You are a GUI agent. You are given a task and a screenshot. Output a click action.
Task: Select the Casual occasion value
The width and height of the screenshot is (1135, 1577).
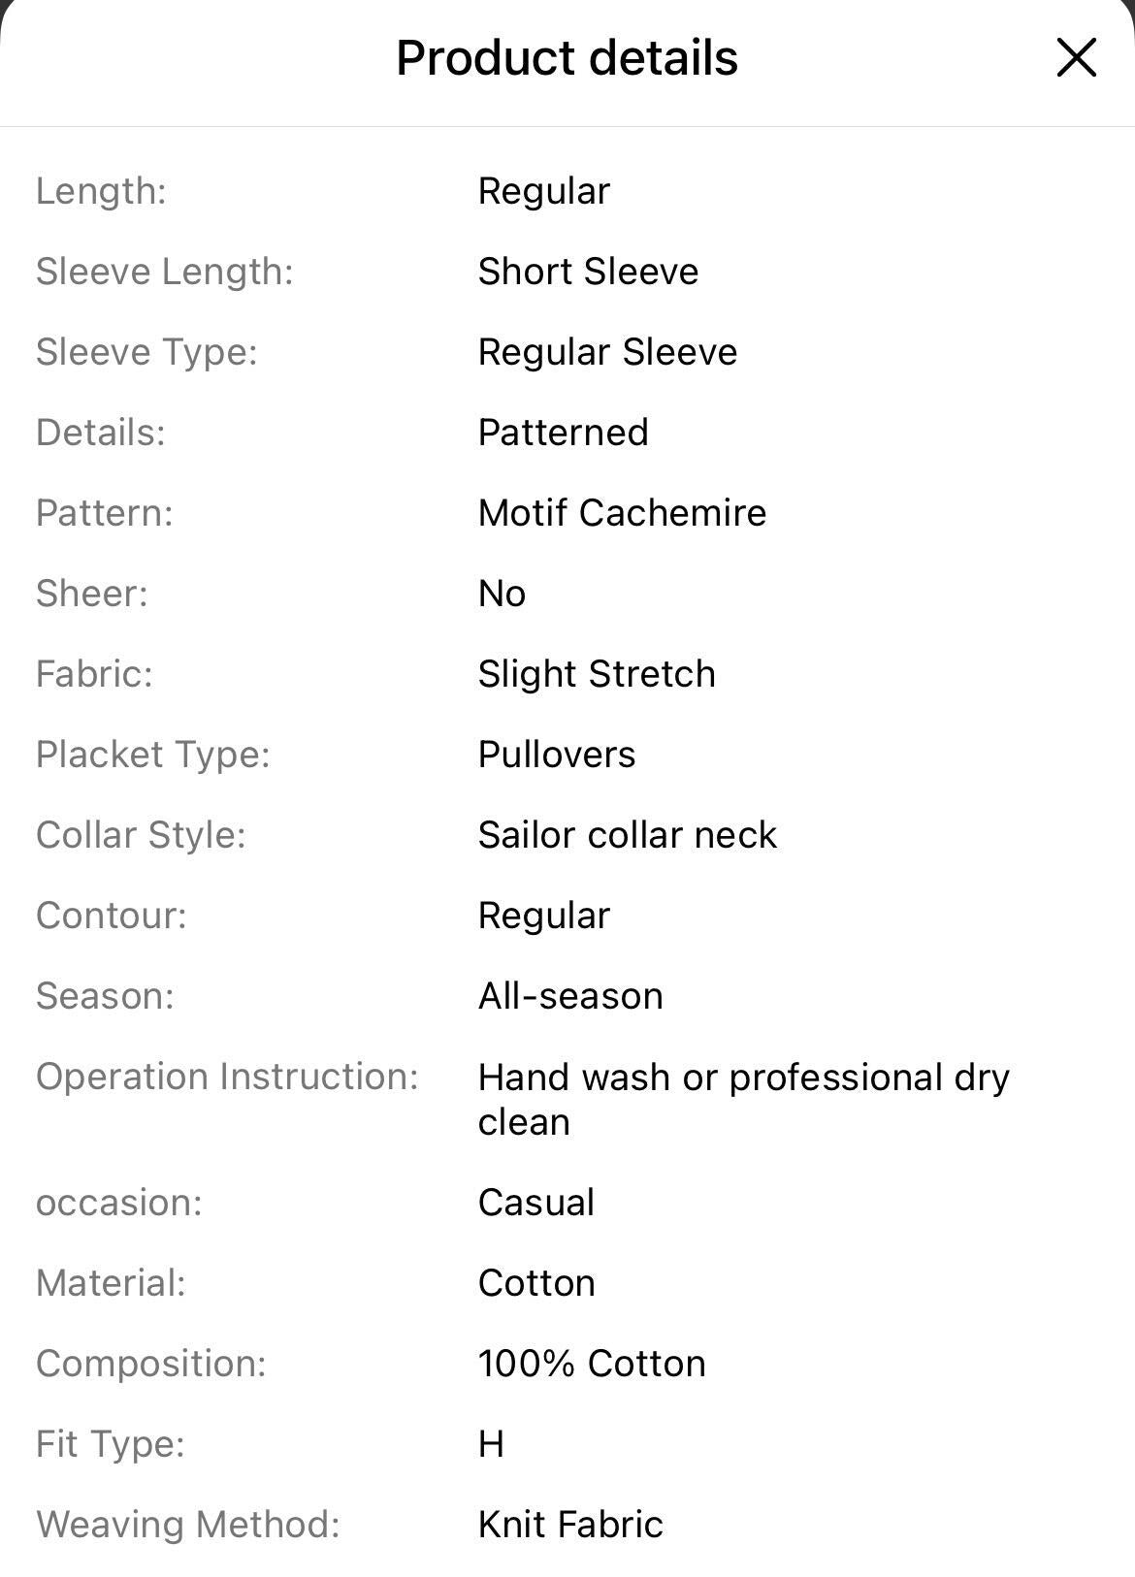536,1203
